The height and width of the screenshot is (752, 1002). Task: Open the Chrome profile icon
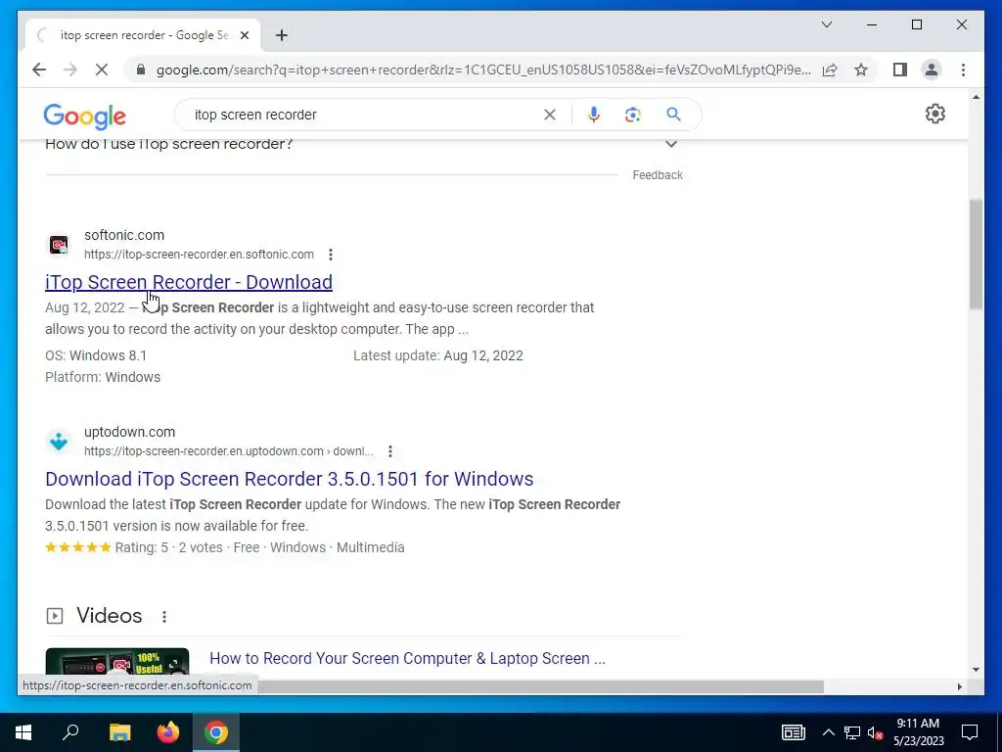click(932, 70)
